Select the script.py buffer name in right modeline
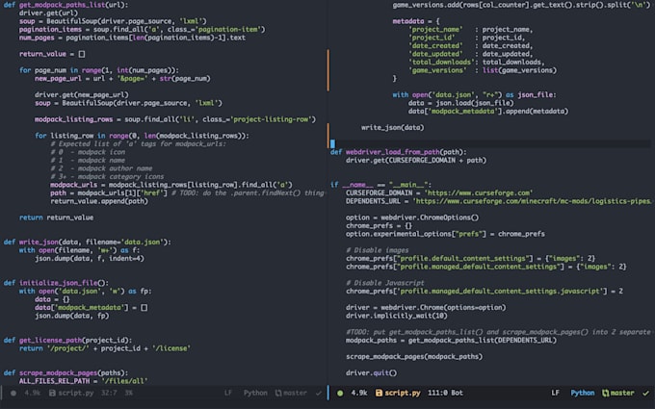 (404, 393)
